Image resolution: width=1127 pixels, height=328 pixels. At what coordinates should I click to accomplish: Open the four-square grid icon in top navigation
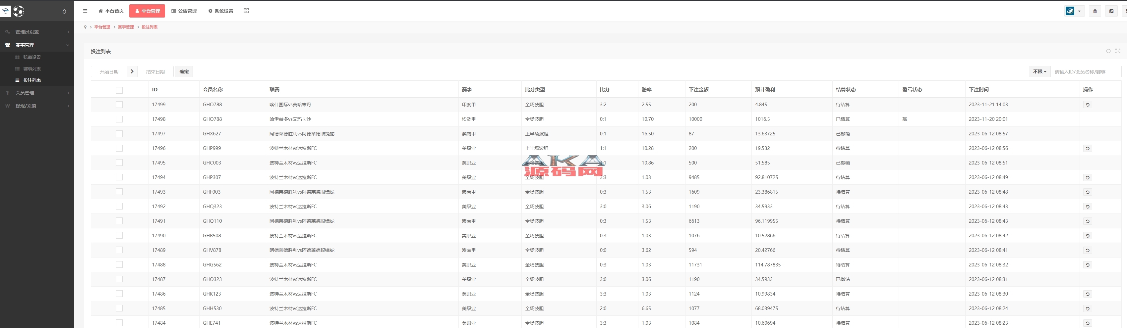(x=246, y=11)
